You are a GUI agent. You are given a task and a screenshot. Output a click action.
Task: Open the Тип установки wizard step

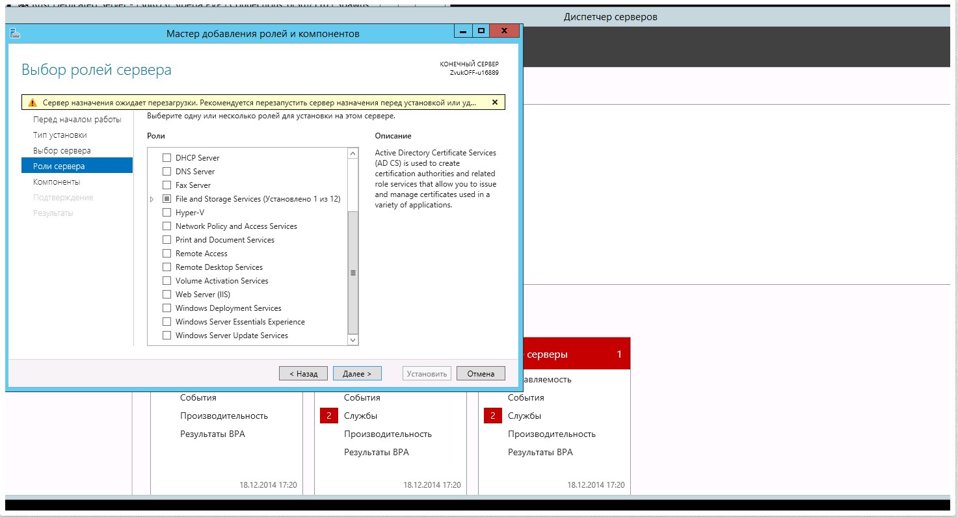point(60,135)
